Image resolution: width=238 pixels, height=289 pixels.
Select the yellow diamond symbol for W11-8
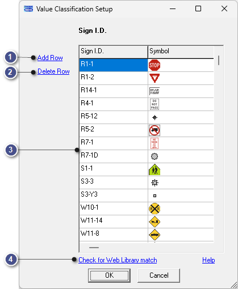(155, 235)
